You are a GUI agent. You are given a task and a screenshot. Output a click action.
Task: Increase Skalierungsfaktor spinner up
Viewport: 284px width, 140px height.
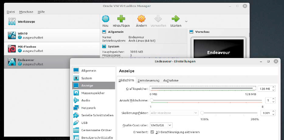coord(273,111)
